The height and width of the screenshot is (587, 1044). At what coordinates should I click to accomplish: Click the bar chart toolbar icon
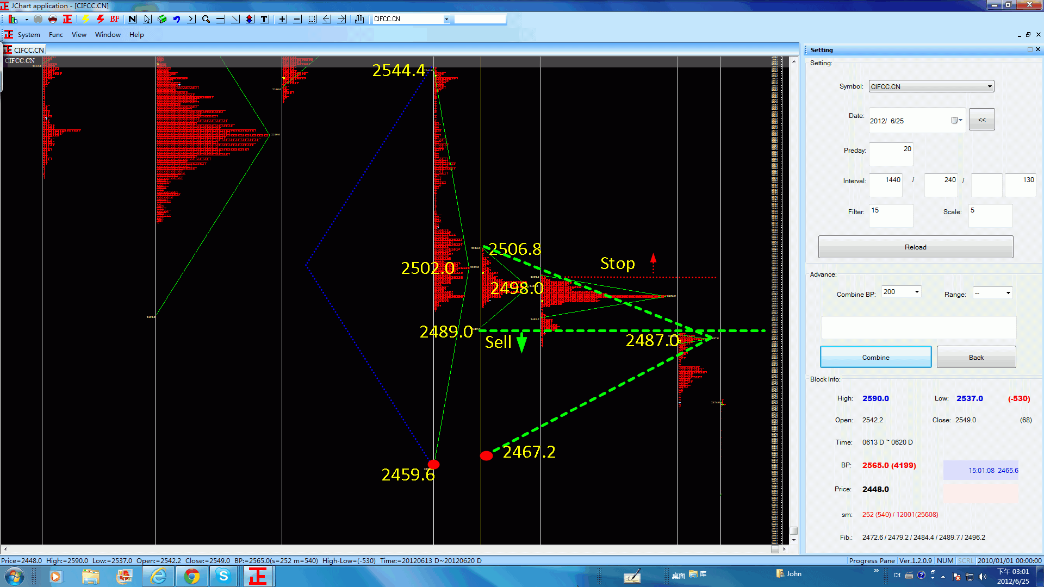pos(13,19)
